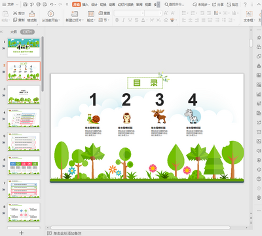
Task: Open the font name dropdown
Action: point(143,13)
